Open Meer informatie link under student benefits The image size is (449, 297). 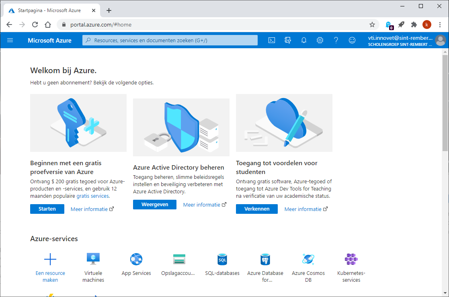[x=306, y=209]
